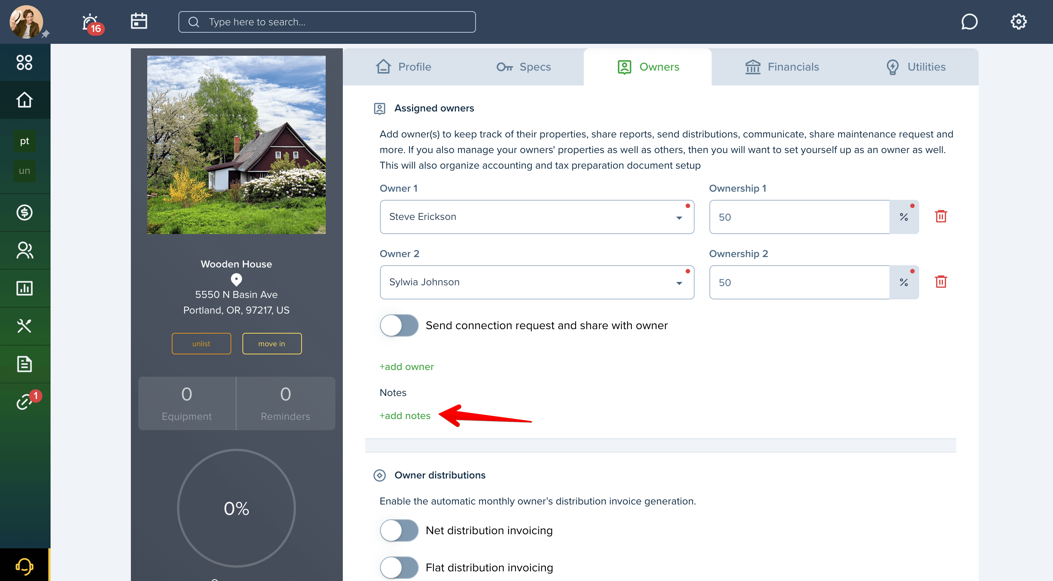
Task: Open the Equipment counter tile
Action: click(x=187, y=403)
